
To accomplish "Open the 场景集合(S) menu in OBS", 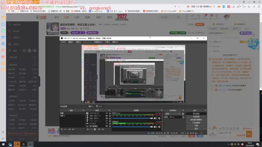I will tap(98, 42).
